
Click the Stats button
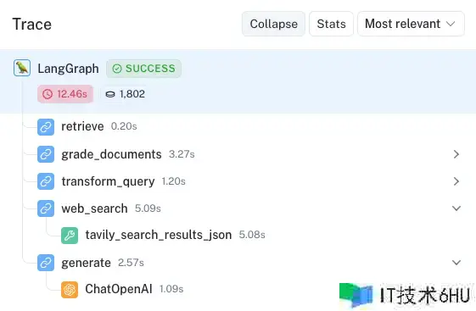click(x=331, y=24)
